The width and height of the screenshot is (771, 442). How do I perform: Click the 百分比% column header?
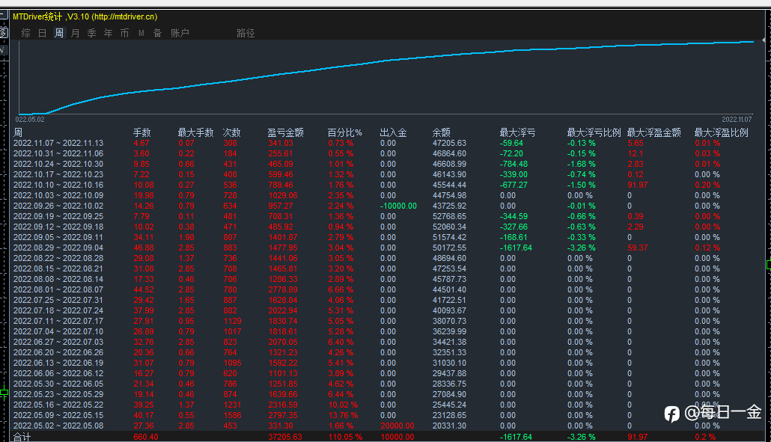tap(344, 132)
